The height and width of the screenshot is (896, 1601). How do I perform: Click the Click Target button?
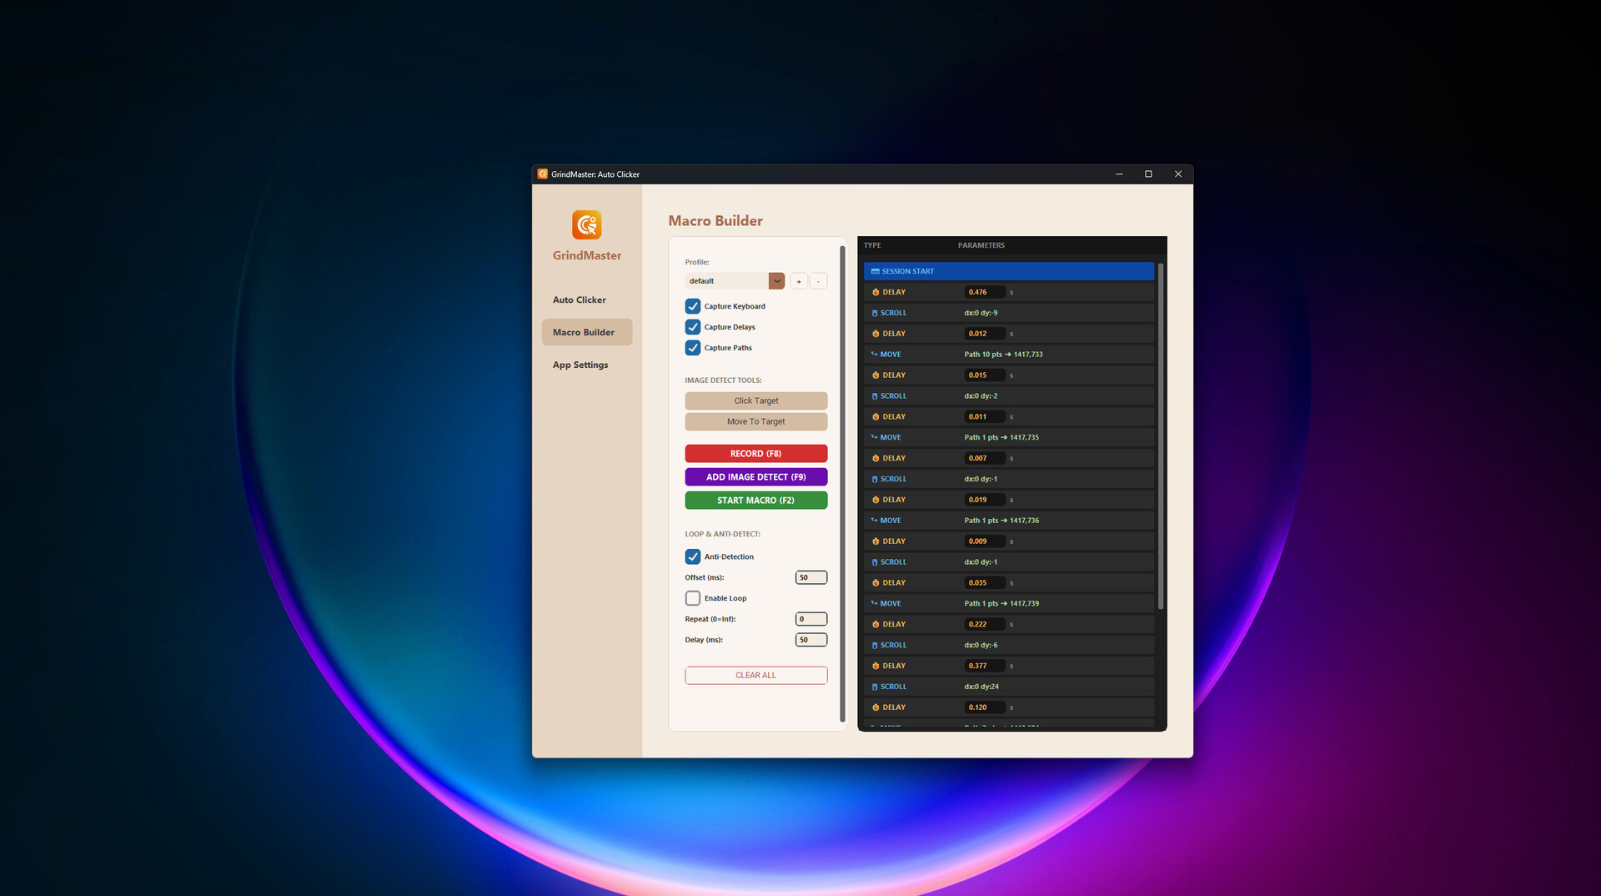[756, 401]
